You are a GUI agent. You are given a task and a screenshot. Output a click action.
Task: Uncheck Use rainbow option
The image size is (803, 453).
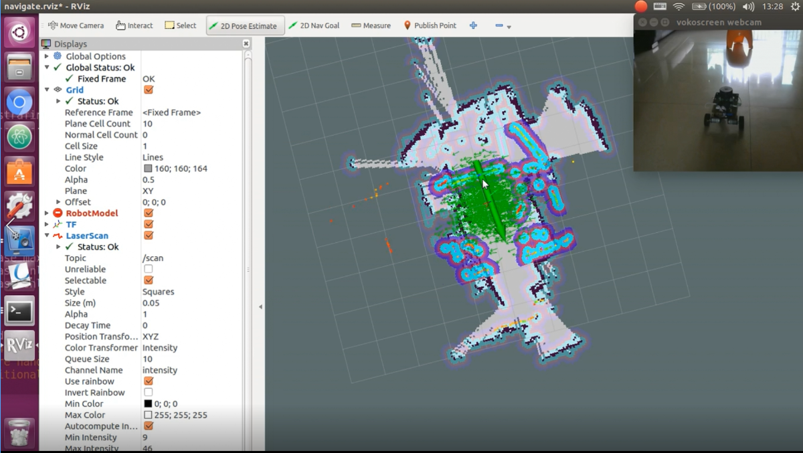point(149,381)
